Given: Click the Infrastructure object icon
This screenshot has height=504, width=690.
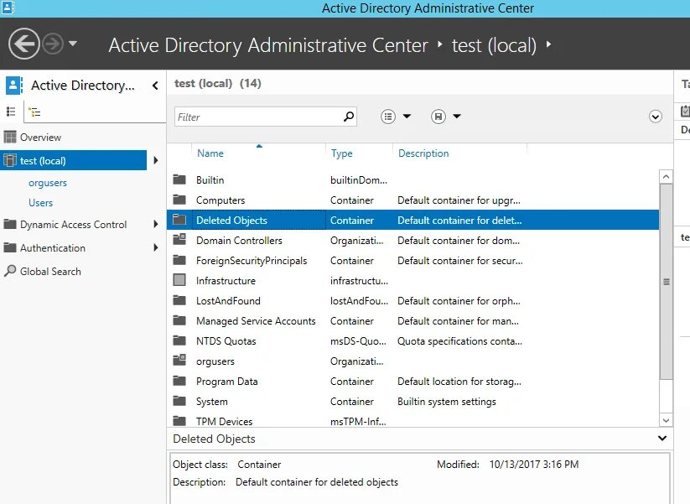Looking at the screenshot, I should [x=179, y=280].
